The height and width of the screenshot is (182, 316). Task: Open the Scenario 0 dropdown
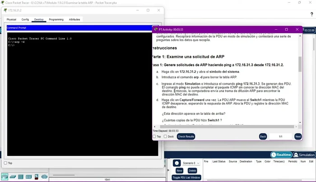tap(191, 163)
